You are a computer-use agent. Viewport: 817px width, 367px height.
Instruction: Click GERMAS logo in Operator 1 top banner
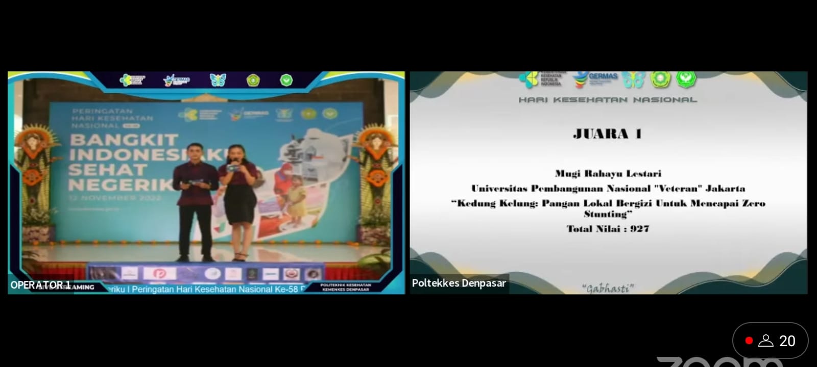tap(177, 80)
